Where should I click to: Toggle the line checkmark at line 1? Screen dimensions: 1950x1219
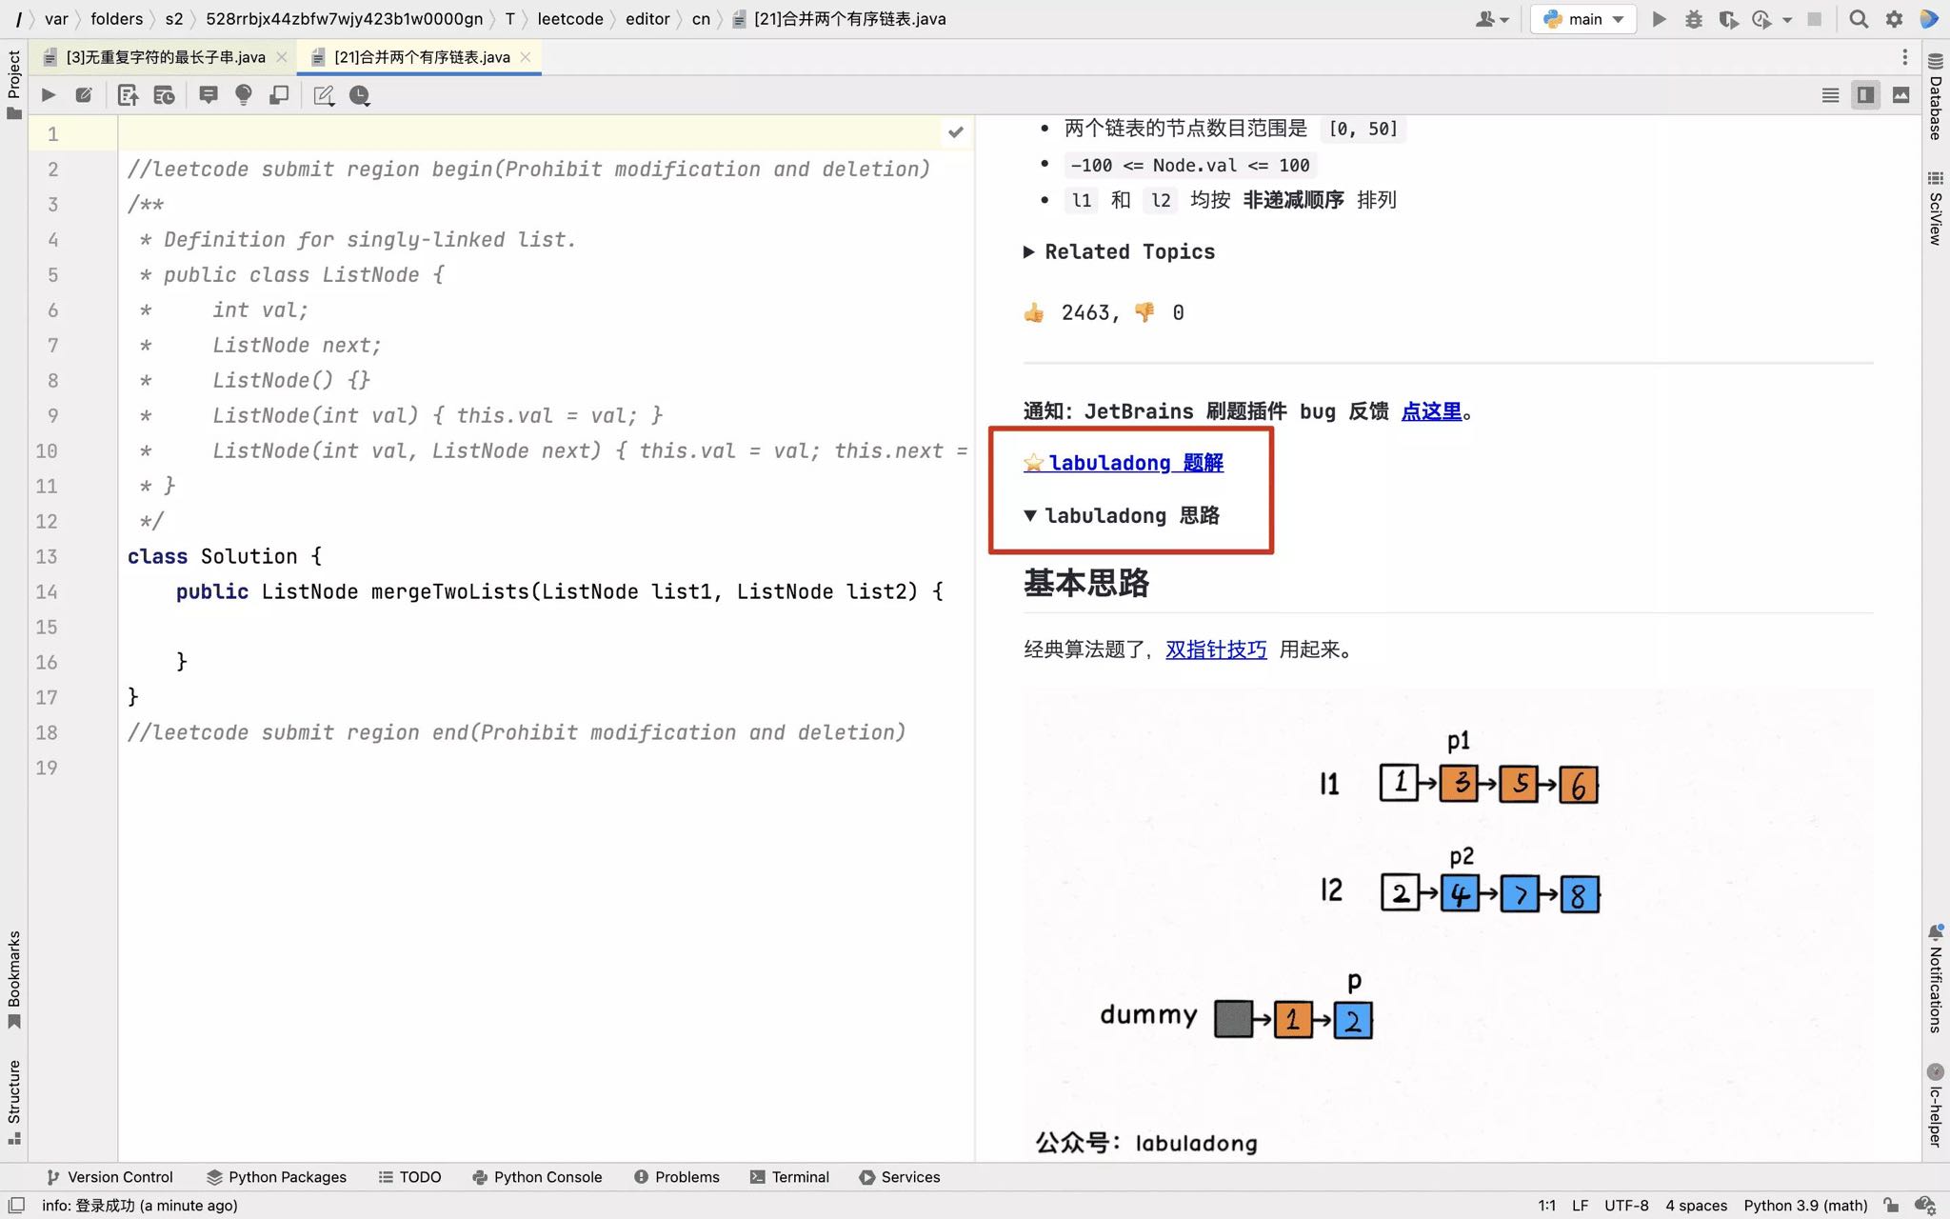click(x=956, y=132)
